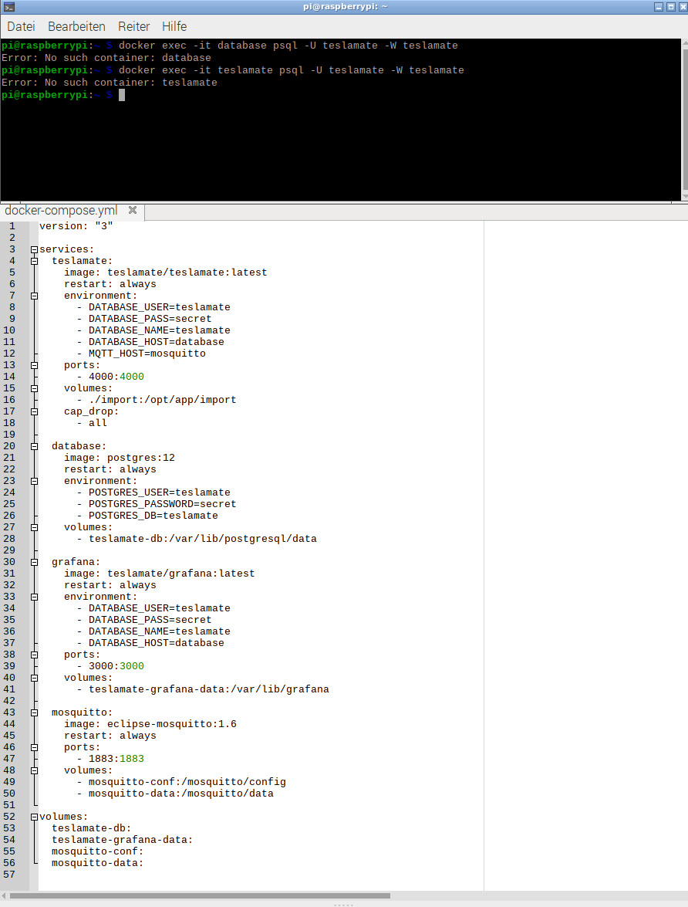Click "POSTGRES_PASSWORD=secret" line
Screen dimensions: 688x907
point(162,504)
